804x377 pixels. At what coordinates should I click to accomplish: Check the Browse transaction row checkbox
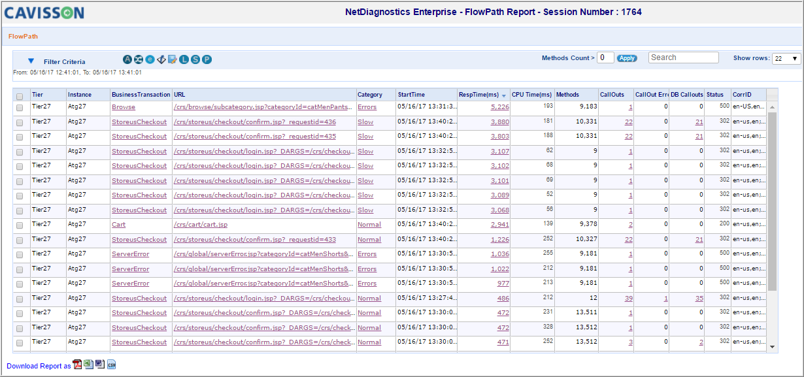click(20, 107)
